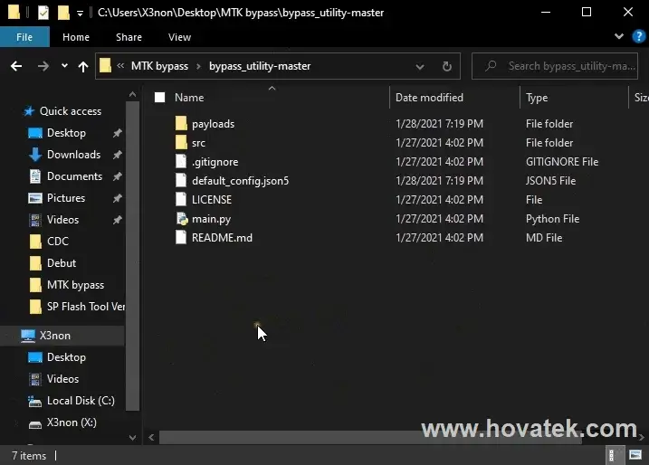
Task: Open the payloads folder icon
Action: 181,123
